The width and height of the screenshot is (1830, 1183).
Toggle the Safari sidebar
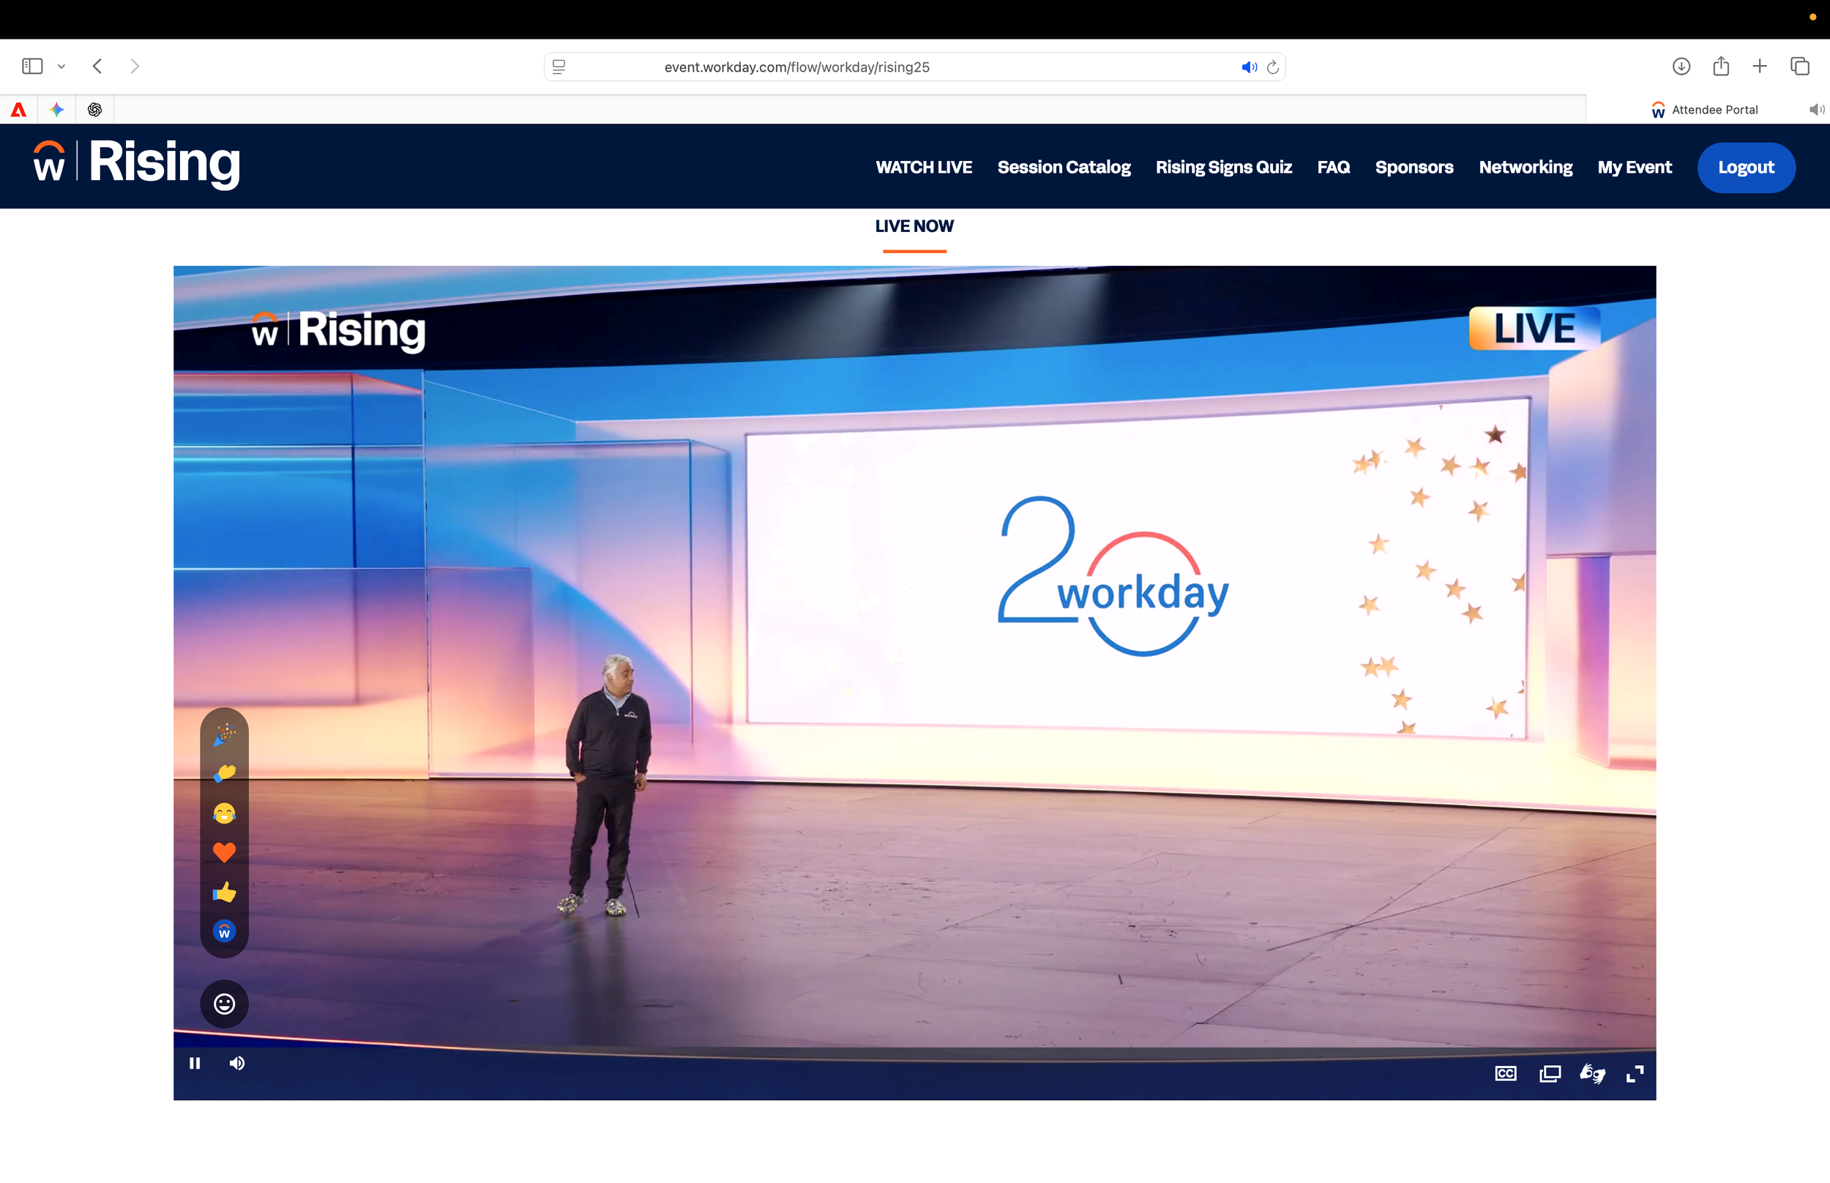pyautogui.click(x=32, y=66)
